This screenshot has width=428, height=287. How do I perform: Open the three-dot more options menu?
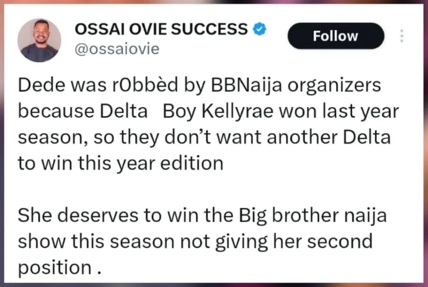pos(402,36)
